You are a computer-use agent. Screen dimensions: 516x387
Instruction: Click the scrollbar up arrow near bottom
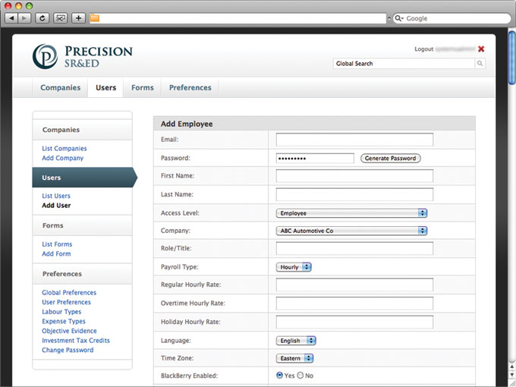click(x=512, y=366)
